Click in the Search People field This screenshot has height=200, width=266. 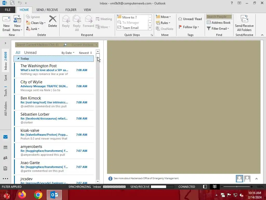point(219,17)
